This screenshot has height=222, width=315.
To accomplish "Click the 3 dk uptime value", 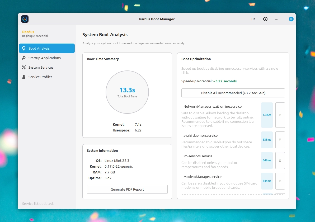I will [x=108, y=178].
